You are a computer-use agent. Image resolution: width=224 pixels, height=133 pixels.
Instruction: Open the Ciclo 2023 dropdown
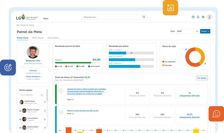187,31
